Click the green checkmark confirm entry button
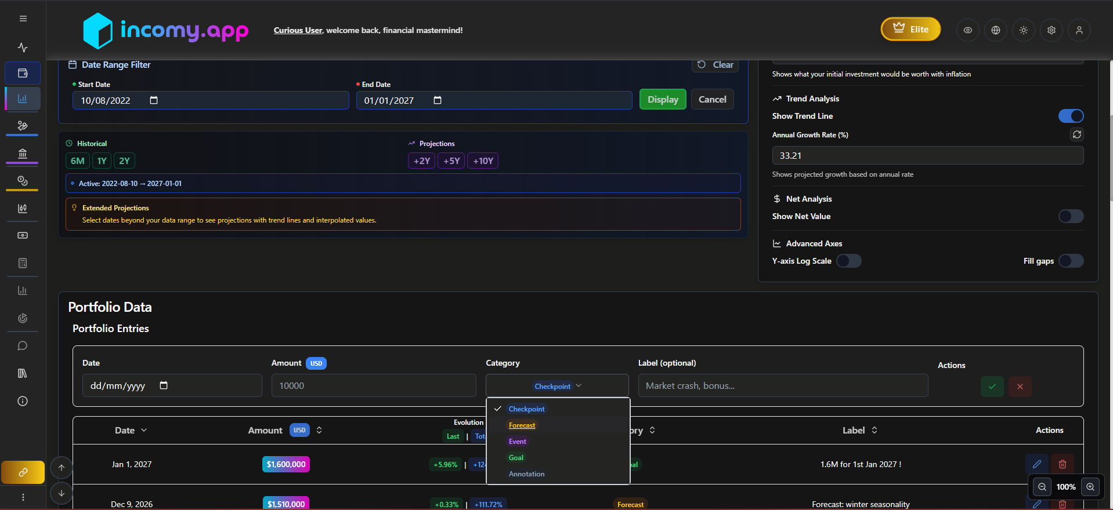Screen dimensions: 1113x510 tap(992, 387)
